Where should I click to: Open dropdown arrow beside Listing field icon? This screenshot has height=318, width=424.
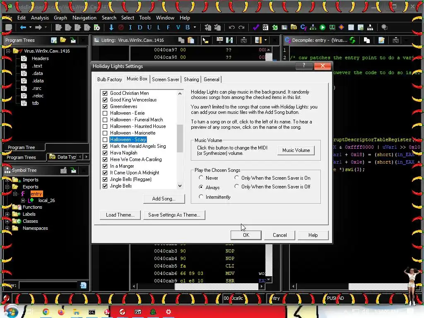coord(265,40)
